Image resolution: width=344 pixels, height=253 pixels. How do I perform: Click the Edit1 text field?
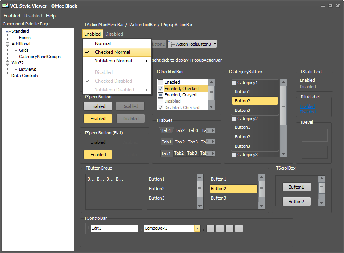pyautogui.click(x=114, y=228)
